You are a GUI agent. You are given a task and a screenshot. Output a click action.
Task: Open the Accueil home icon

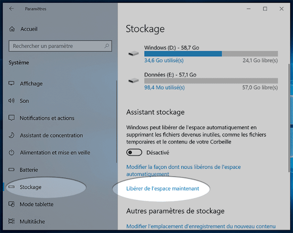click(x=12, y=29)
